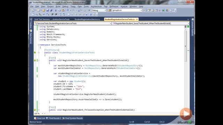This screenshot has width=223, height=125.
Task: Collapse RegisterNewStudent_SavesTheStudent method body
Action: coord(39,60)
